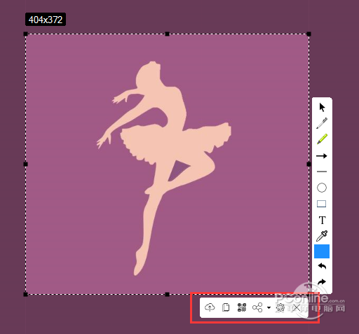Pick the pen drawing tool
This screenshot has width=359, height=334.
322,123
